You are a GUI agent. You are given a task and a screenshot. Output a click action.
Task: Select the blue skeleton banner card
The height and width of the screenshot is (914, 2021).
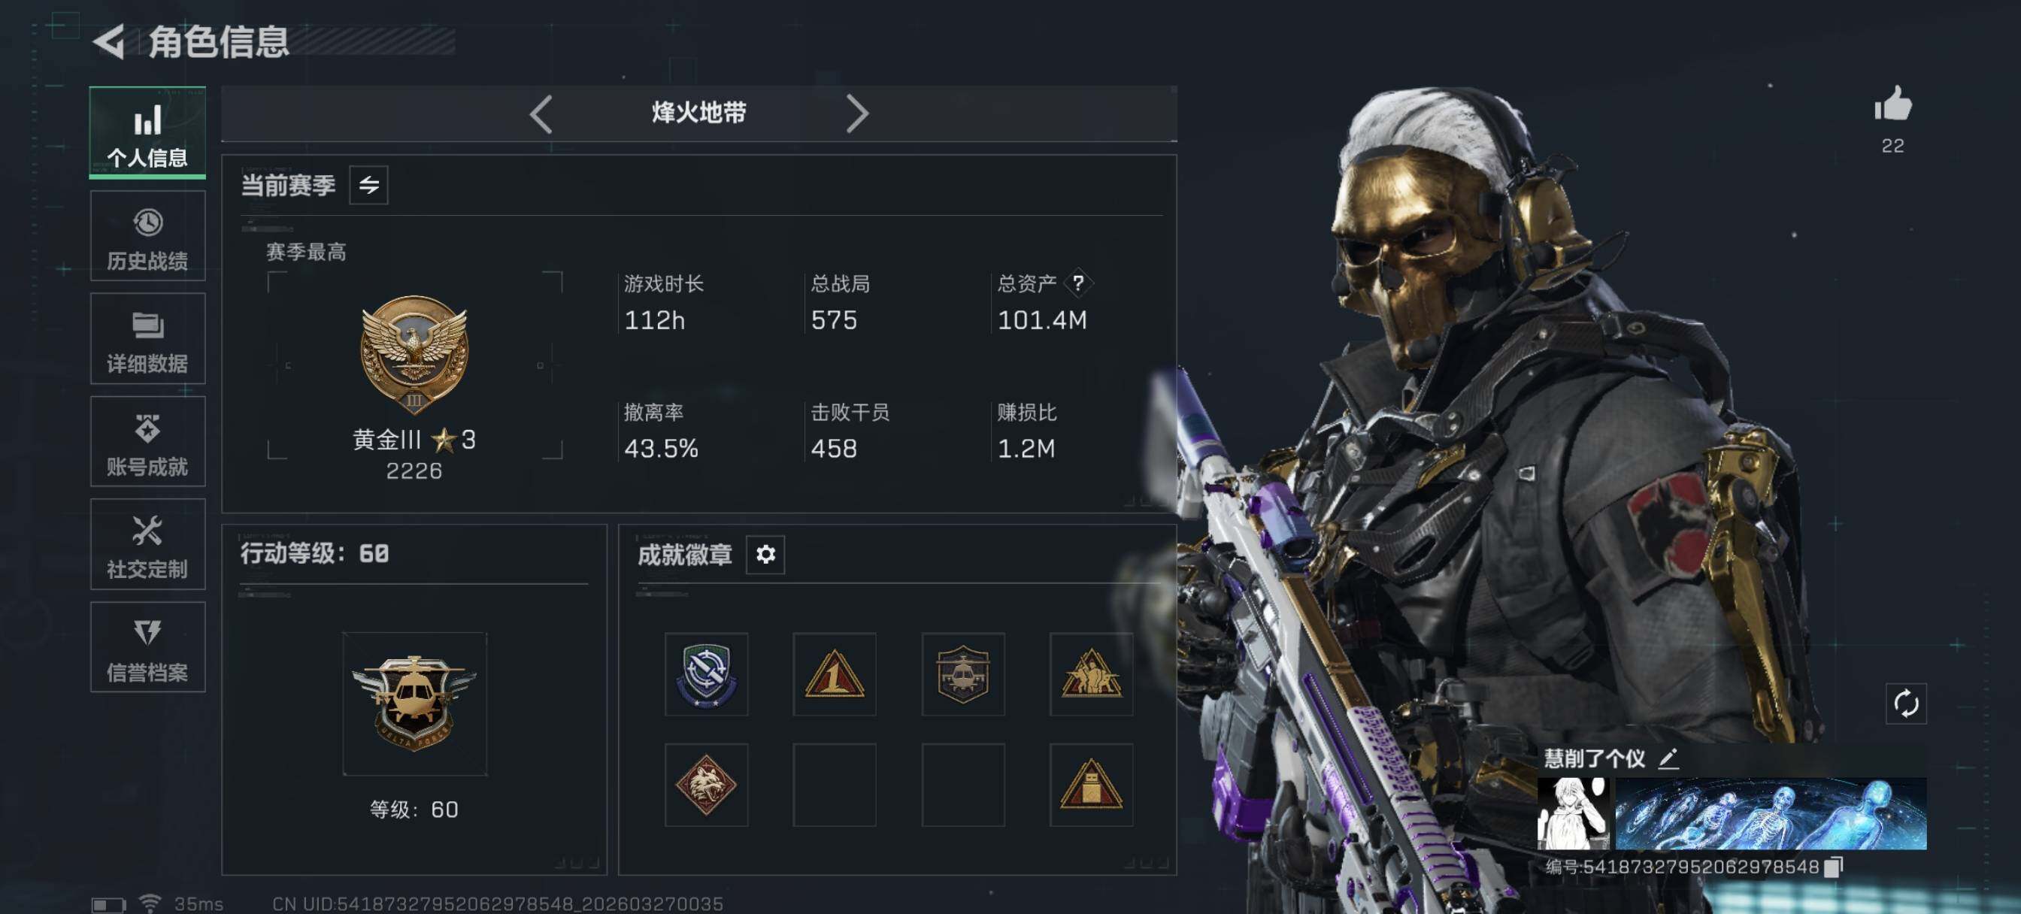[1771, 813]
